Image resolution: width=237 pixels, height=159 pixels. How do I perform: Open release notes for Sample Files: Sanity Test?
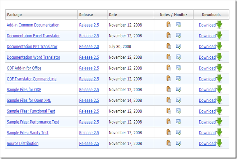[x=168, y=132]
